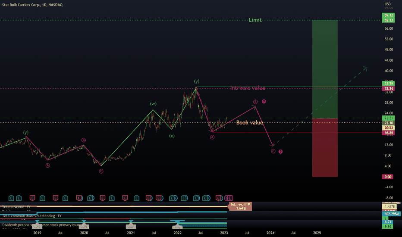Click the 33.99 green price tag

tap(388, 84)
